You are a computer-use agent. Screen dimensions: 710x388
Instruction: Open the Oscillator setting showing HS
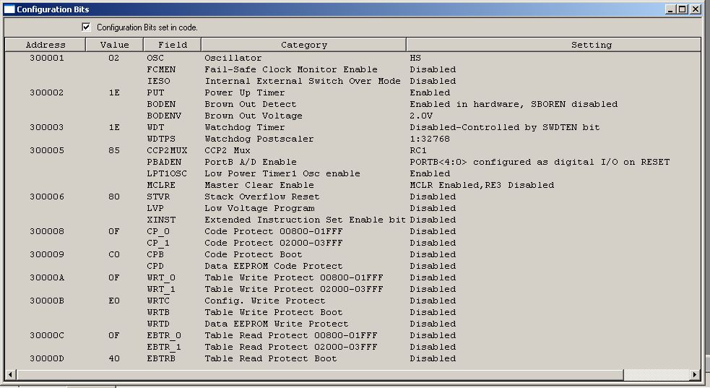[x=415, y=58]
